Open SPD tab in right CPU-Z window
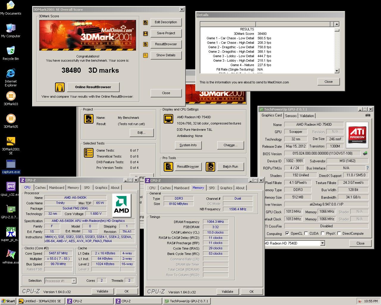Screen dimensions: 381x305 click(212, 188)
